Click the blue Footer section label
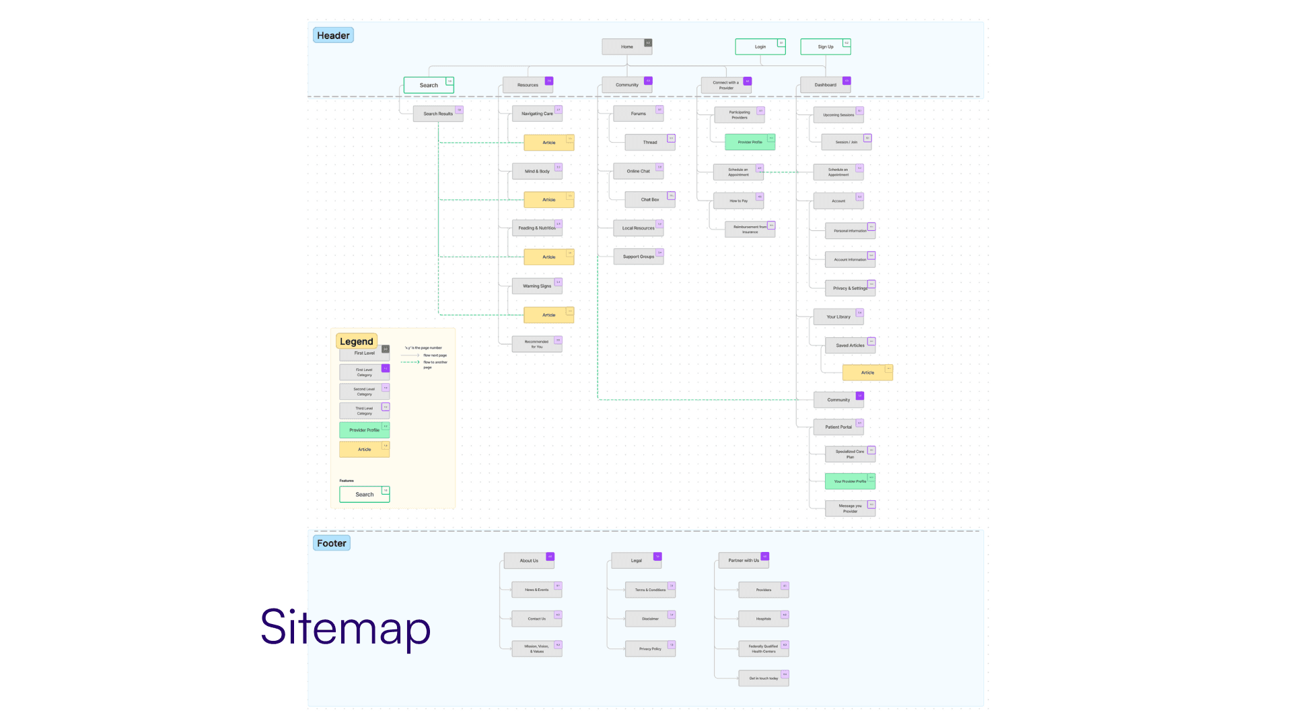Screen dimensions: 1292x727 [x=331, y=543]
